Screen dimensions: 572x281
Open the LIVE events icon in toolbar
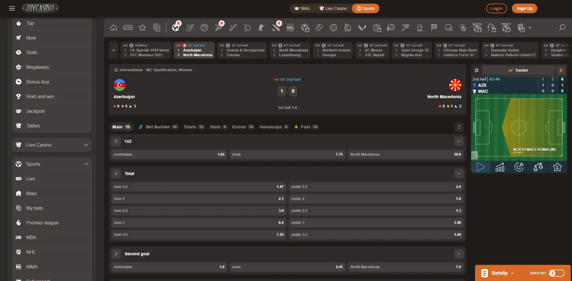128,28
